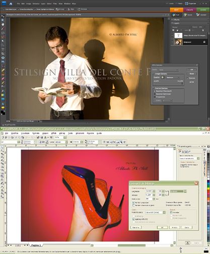Open the Maximum quality dropdown in JPEG Options
Screen dimensions: 210x254
(x=173, y=78)
